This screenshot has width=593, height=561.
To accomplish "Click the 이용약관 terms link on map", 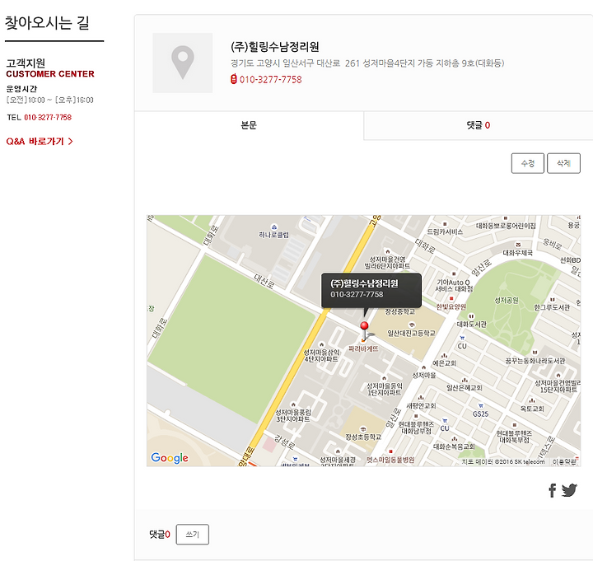I will click(x=564, y=461).
